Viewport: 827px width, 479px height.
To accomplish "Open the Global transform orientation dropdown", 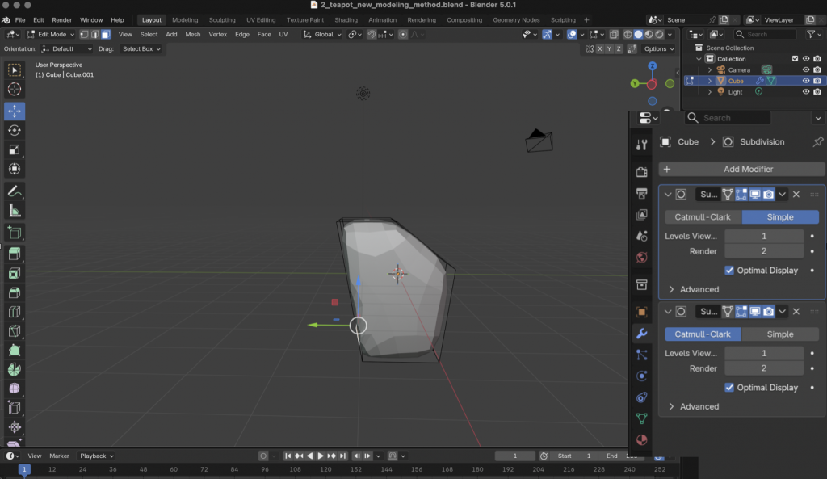I will click(x=323, y=35).
